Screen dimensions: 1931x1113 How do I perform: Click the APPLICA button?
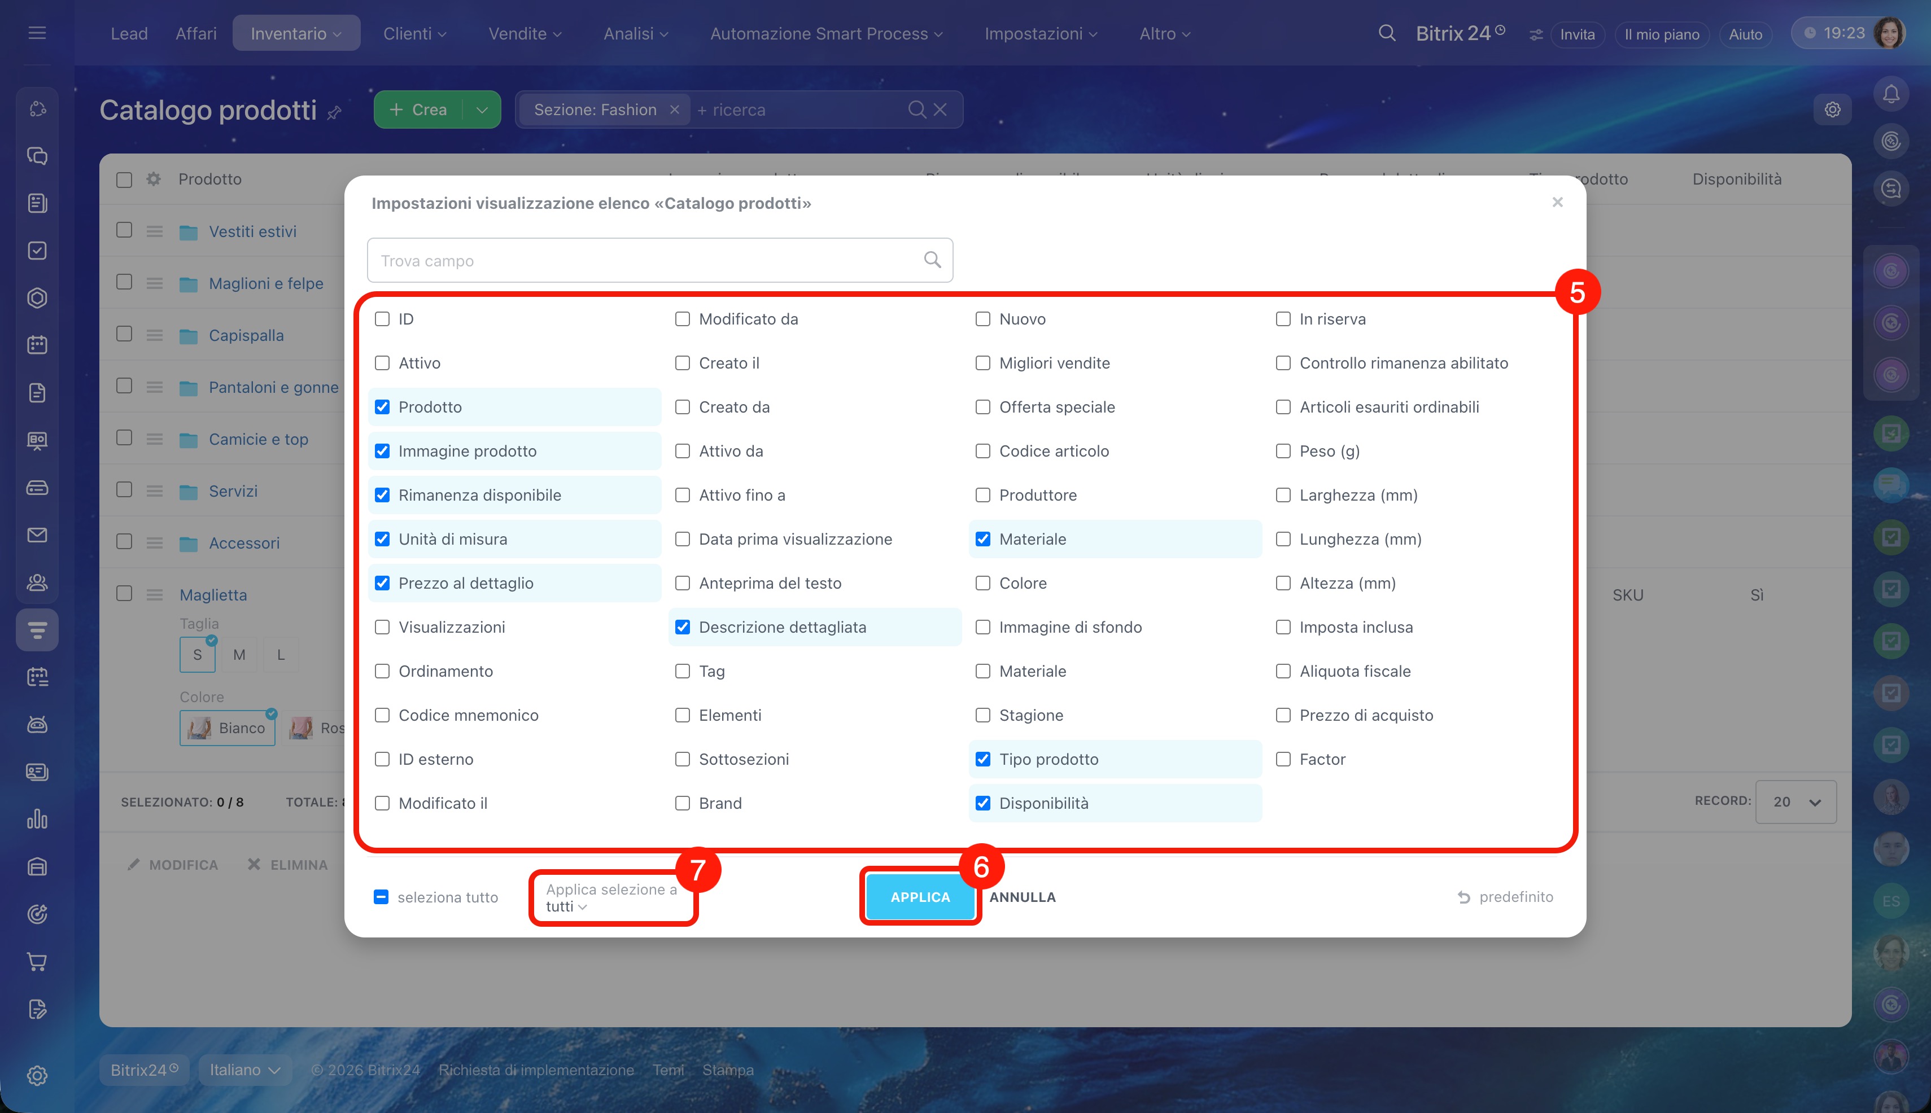tap(920, 897)
